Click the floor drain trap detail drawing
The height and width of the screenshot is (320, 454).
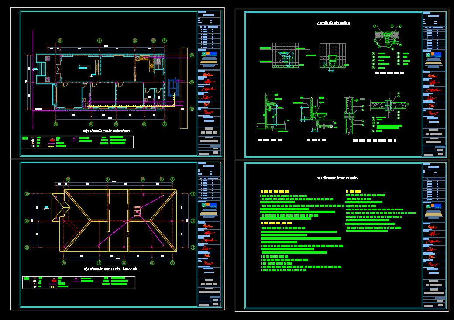[x=387, y=37]
